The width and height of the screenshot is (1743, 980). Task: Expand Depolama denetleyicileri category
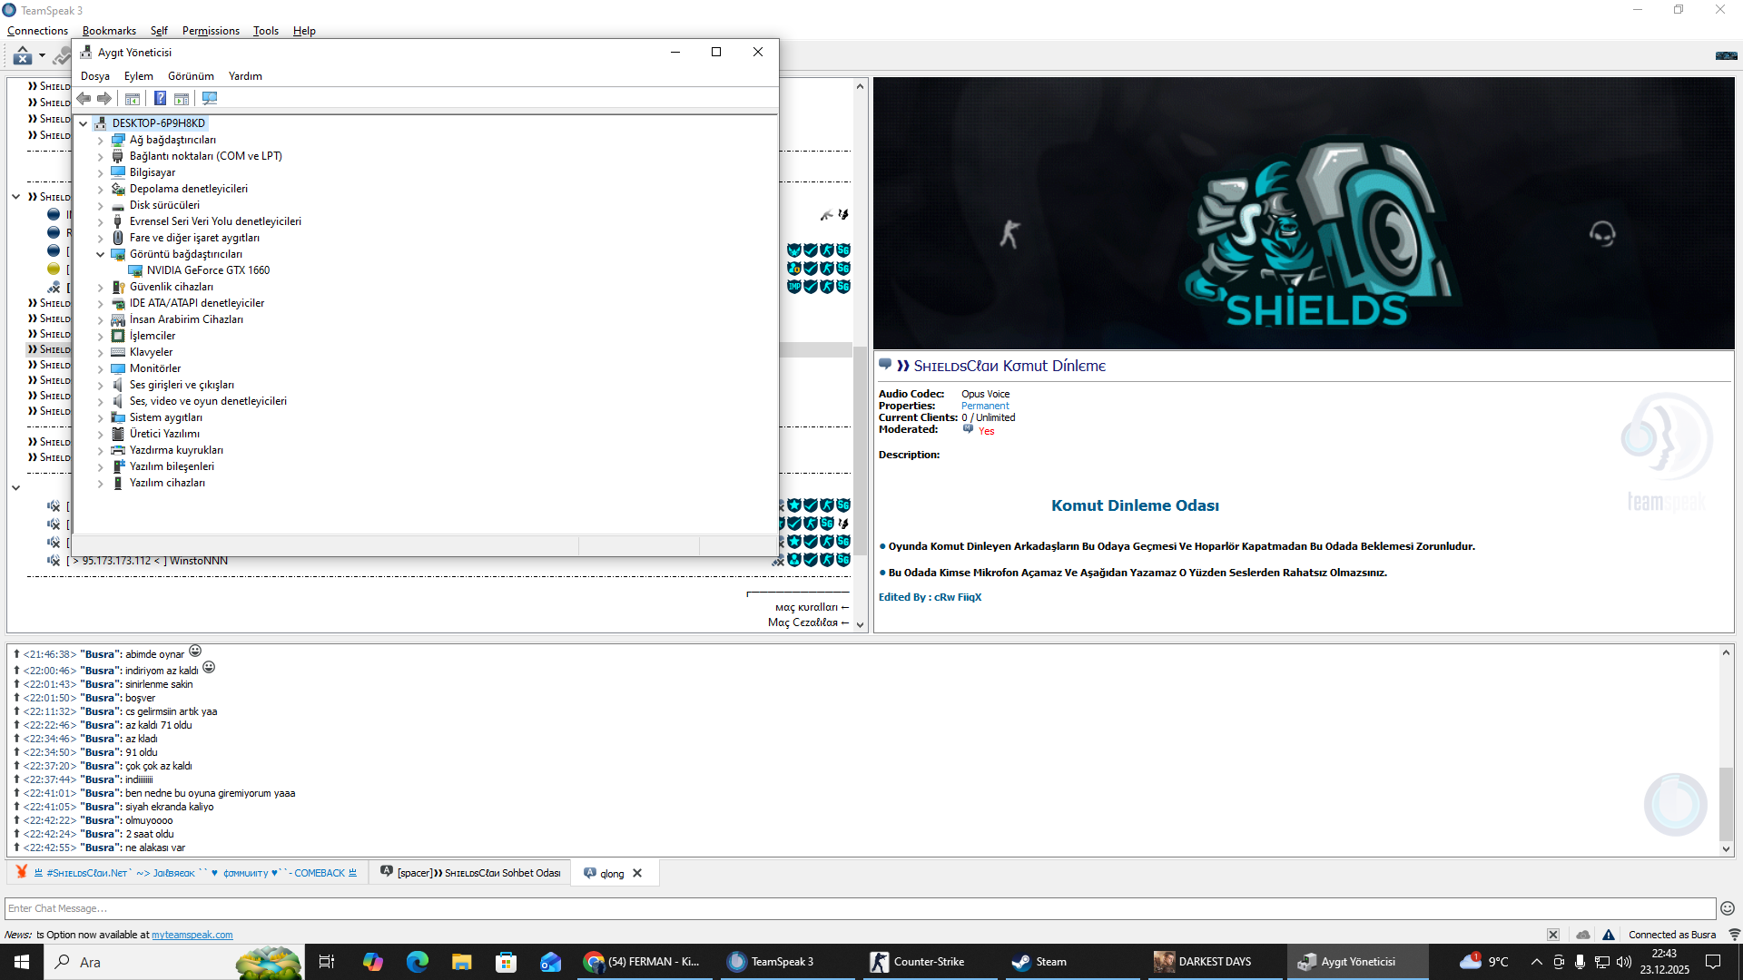(x=101, y=190)
